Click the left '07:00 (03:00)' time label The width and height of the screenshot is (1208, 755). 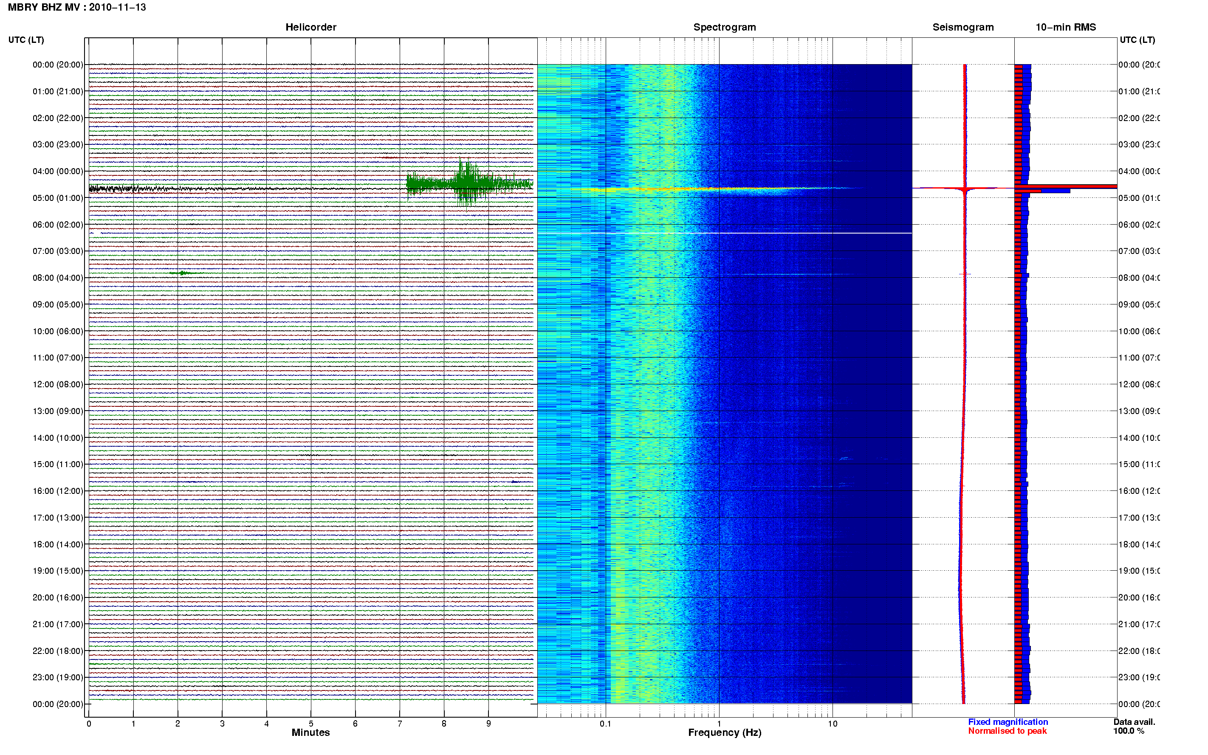[x=58, y=251]
